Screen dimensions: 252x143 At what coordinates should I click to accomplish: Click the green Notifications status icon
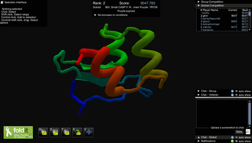(x=232, y=141)
